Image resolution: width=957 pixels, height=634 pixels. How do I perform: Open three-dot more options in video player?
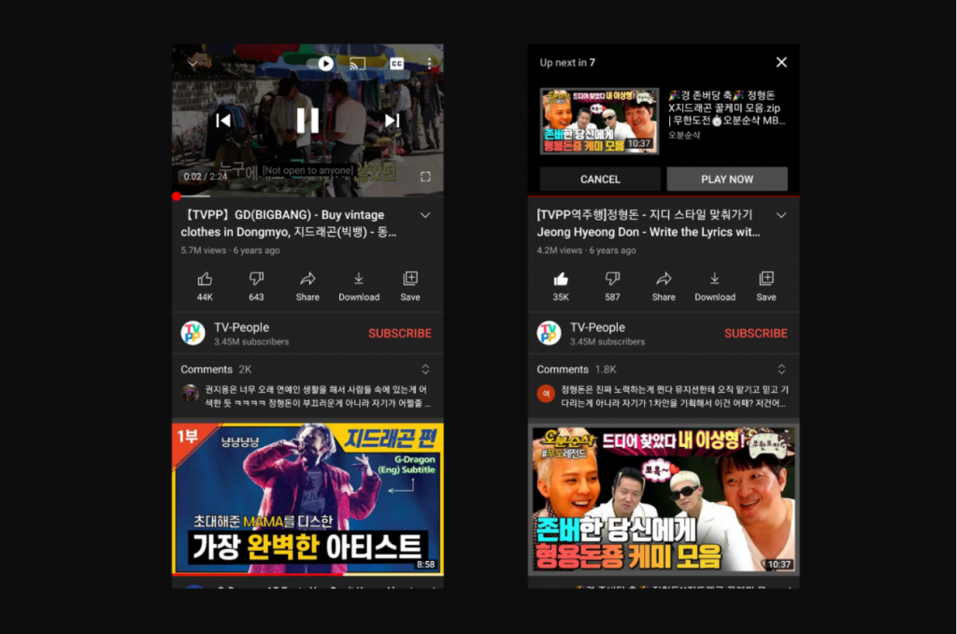point(430,64)
